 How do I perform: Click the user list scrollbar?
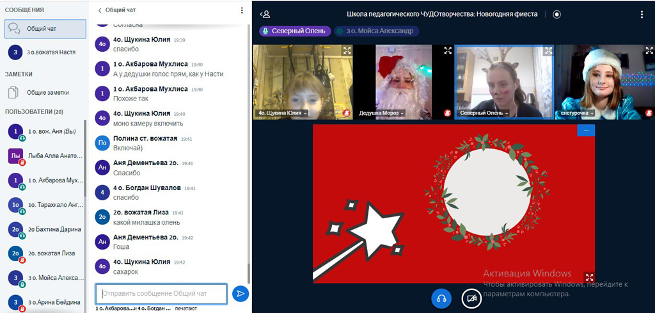click(84, 160)
